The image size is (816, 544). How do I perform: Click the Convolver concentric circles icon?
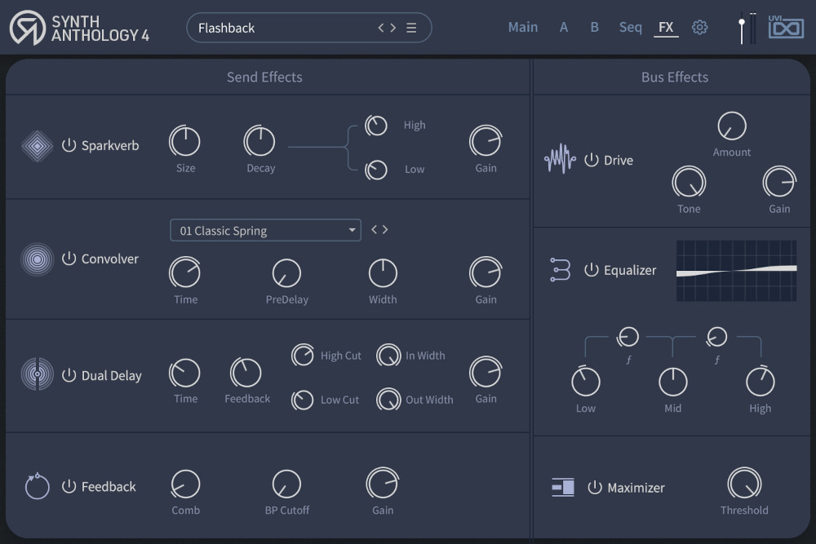pyautogui.click(x=37, y=259)
